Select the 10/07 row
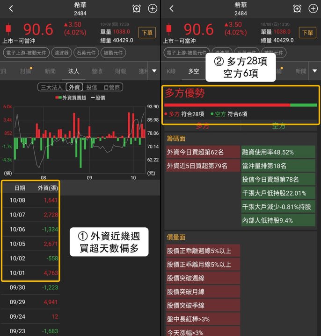321x336 pixels. pos(31,215)
